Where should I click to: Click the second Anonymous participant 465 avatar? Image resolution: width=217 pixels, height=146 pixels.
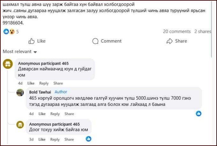[x=20, y=125]
